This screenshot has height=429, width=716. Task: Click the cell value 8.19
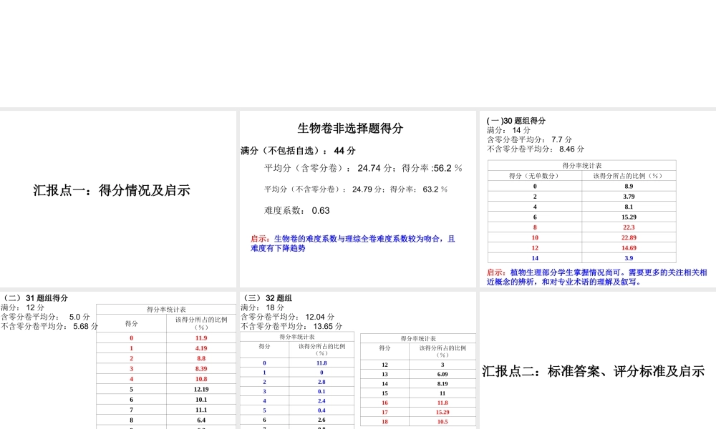[x=442, y=384]
